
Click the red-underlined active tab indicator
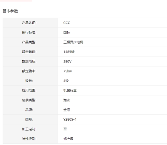pos(16,1)
